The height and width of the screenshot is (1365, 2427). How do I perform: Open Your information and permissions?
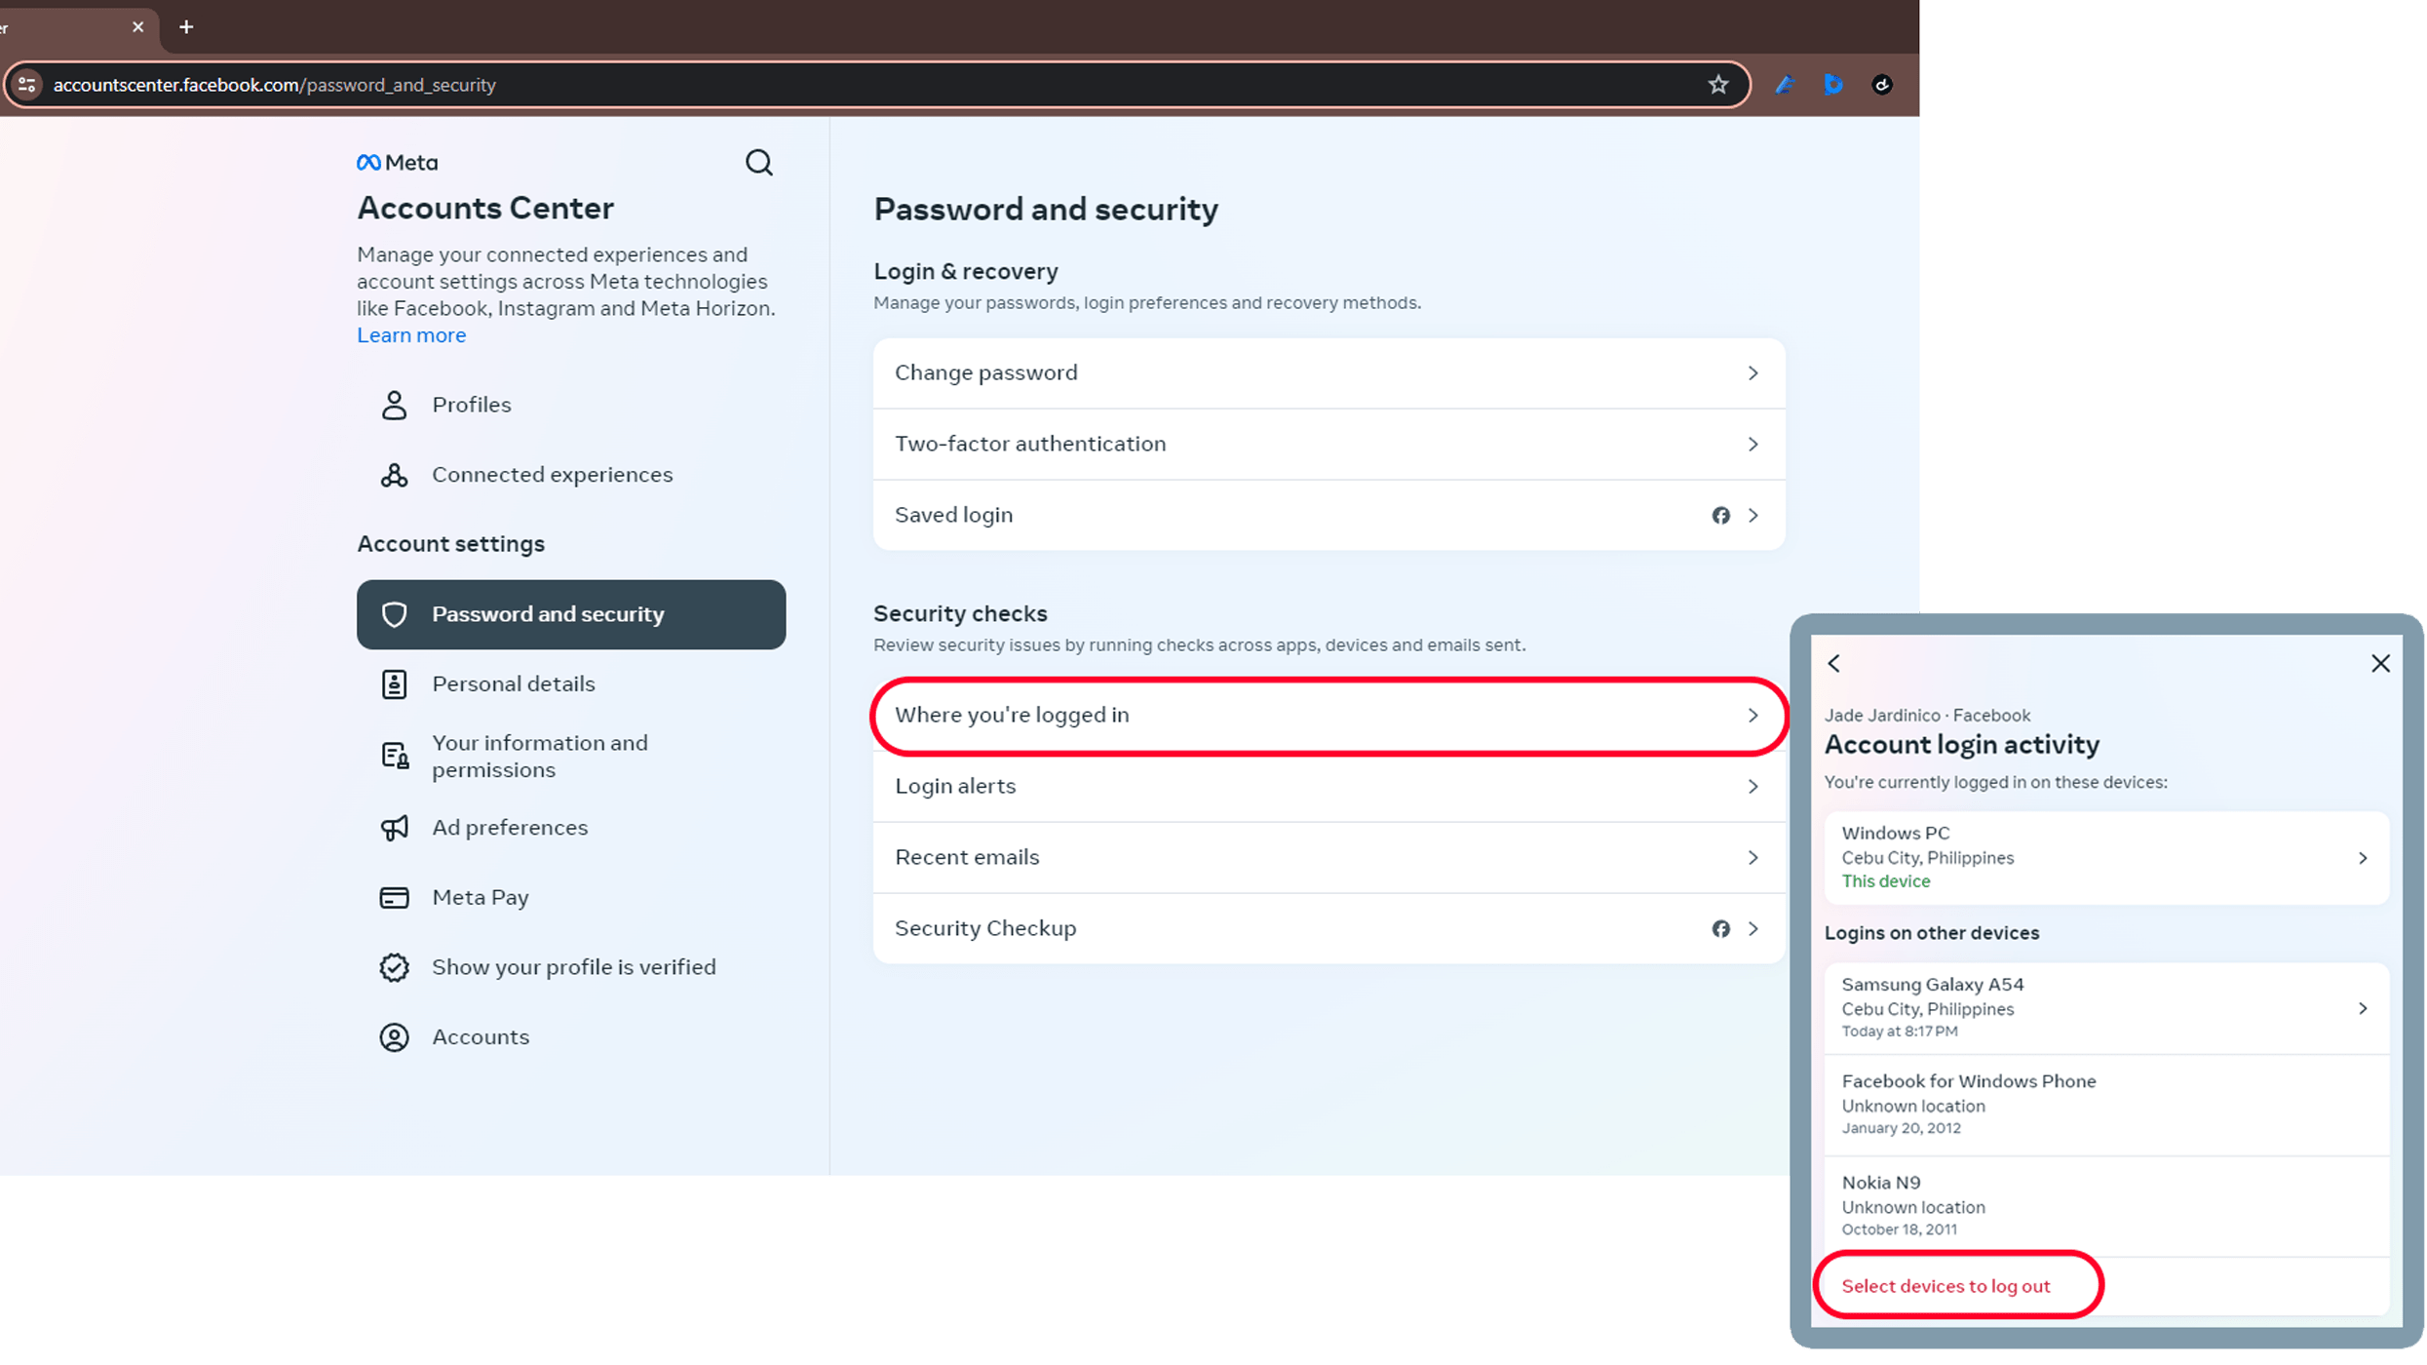pos(540,756)
